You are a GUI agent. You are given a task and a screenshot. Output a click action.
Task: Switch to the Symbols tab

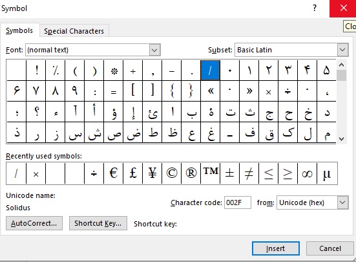pyautogui.click(x=19, y=30)
